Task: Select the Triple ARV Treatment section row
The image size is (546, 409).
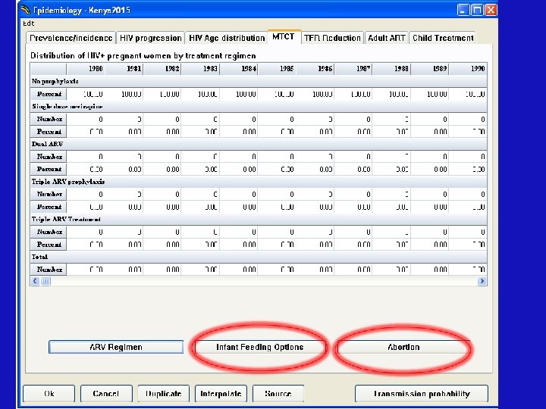Action: tap(259, 219)
